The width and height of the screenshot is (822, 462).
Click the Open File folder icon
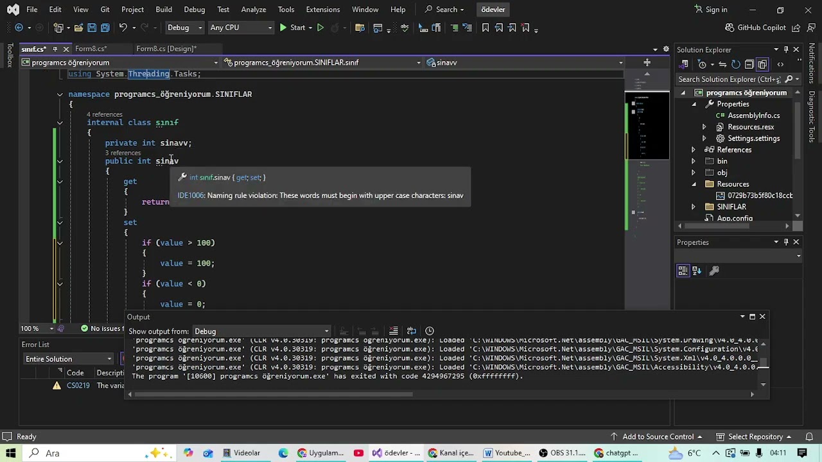coord(78,28)
